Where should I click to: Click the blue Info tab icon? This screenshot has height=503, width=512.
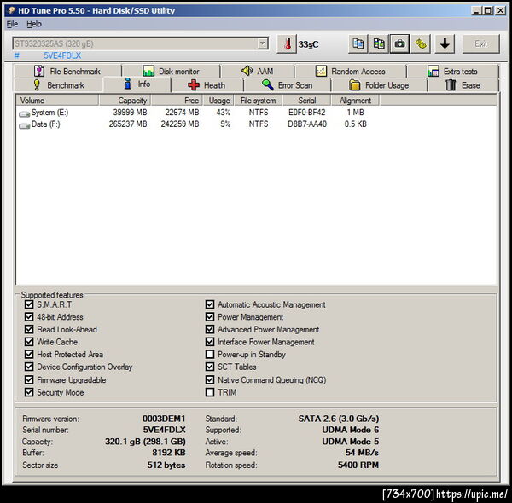pos(128,84)
